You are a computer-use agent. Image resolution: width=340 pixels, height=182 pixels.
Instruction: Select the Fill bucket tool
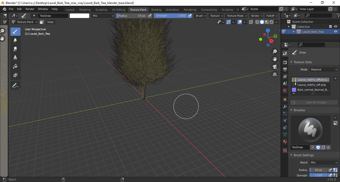pyautogui.click(x=15, y=66)
